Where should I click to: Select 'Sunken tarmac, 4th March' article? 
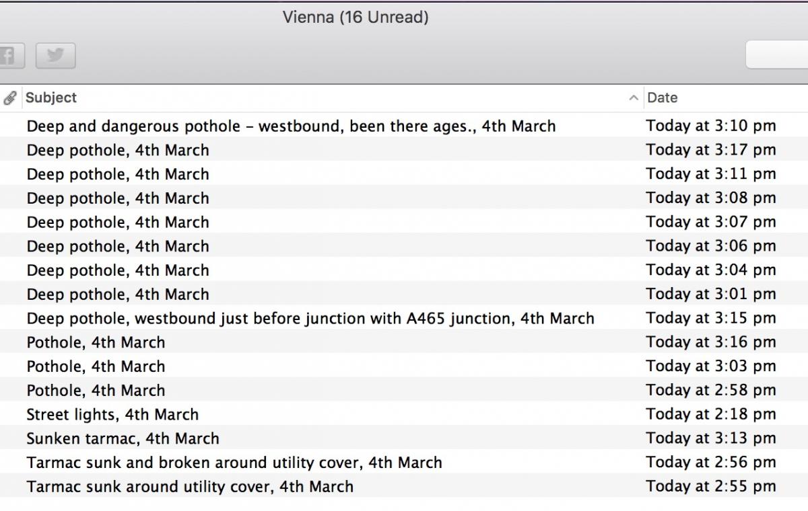click(123, 439)
